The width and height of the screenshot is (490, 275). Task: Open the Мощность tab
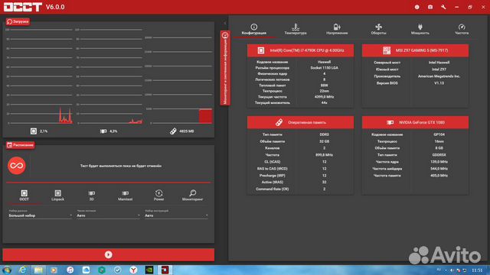point(420,29)
